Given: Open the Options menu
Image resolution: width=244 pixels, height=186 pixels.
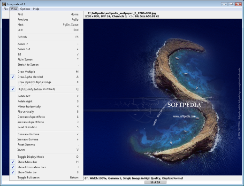Looking at the screenshot, I should coord(25,9).
